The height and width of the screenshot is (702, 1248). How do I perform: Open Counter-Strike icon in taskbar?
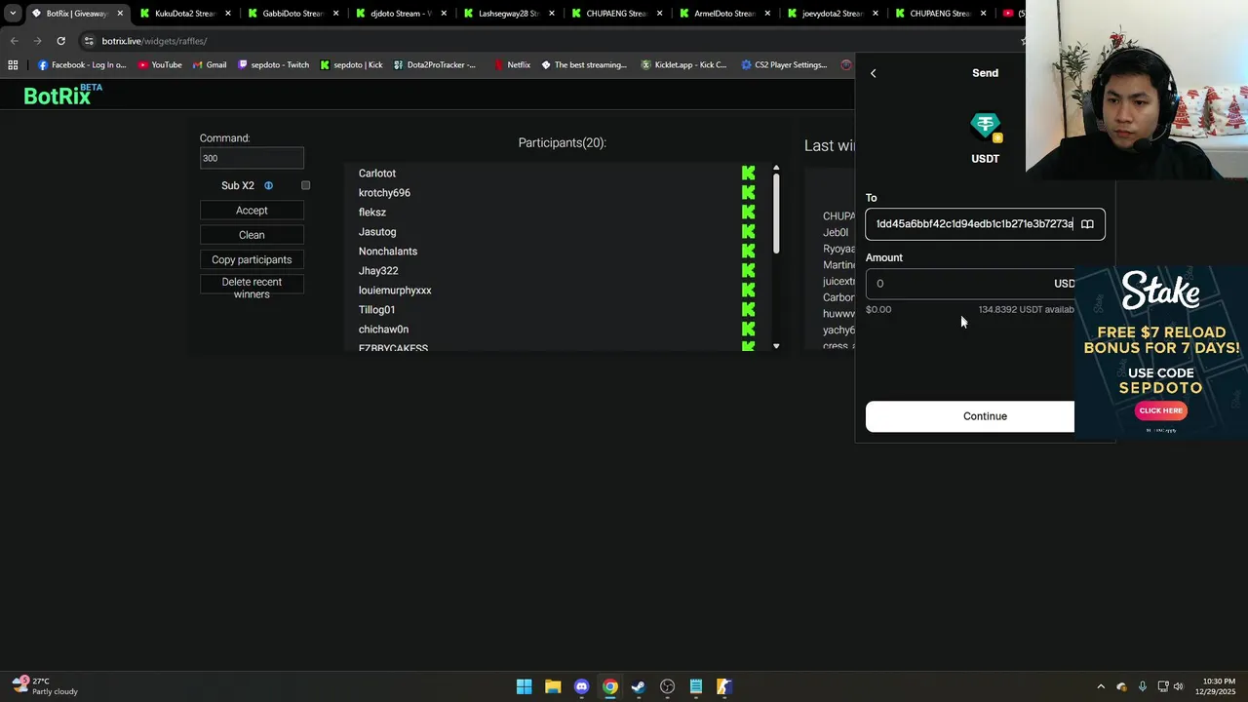point(724,686)
